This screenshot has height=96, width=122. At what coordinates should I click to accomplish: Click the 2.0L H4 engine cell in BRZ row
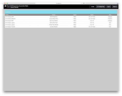(x=92, y=21)
